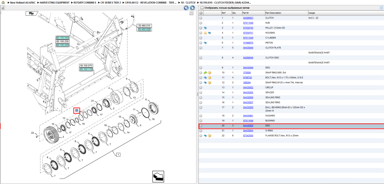The height and width of the screenshot is (184, 384).
Task: Add CYLINDER row with plus icon
Action: tap(201, 38)
